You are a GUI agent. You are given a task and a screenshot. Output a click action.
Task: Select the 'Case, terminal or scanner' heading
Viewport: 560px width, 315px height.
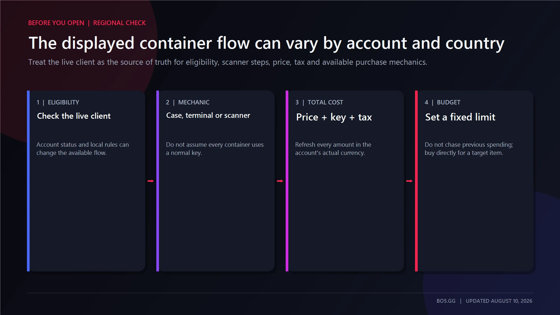[208, 116]
